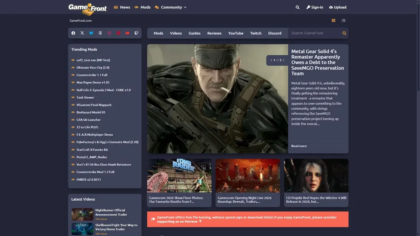Open the Tomb Raider Gamescom booth thumbnail
Screen dimensions: 420x236
click(179, 175)
